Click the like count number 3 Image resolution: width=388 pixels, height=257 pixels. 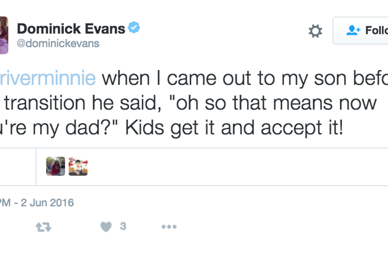tap(123, 226)
